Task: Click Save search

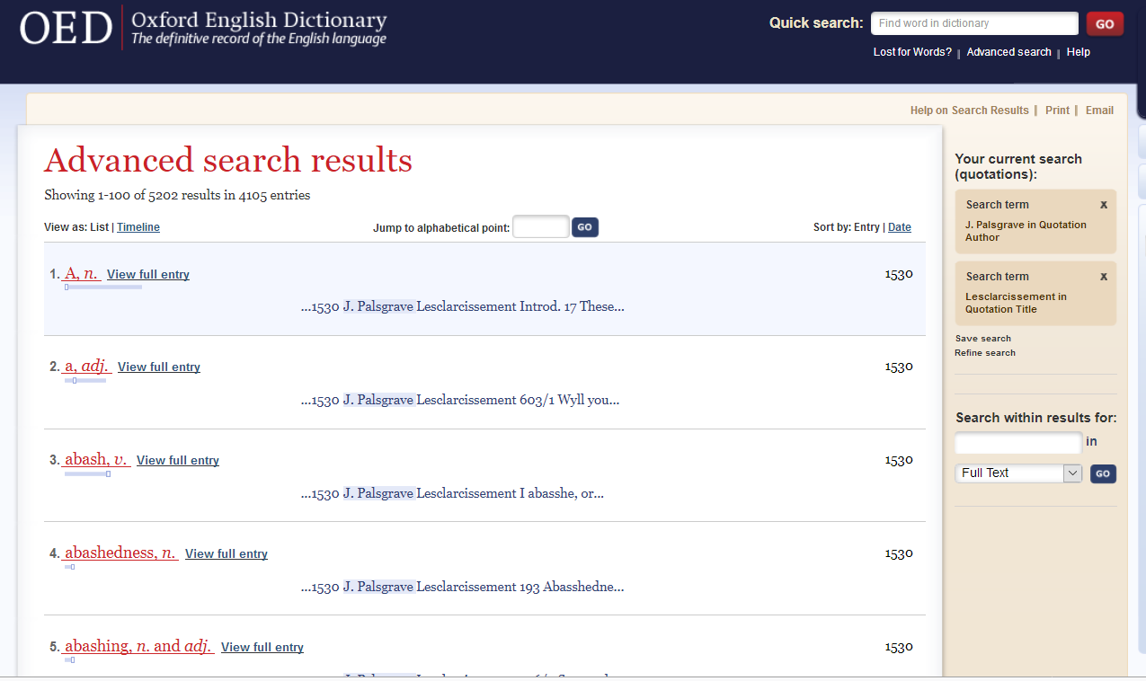Action: point(982,339)
